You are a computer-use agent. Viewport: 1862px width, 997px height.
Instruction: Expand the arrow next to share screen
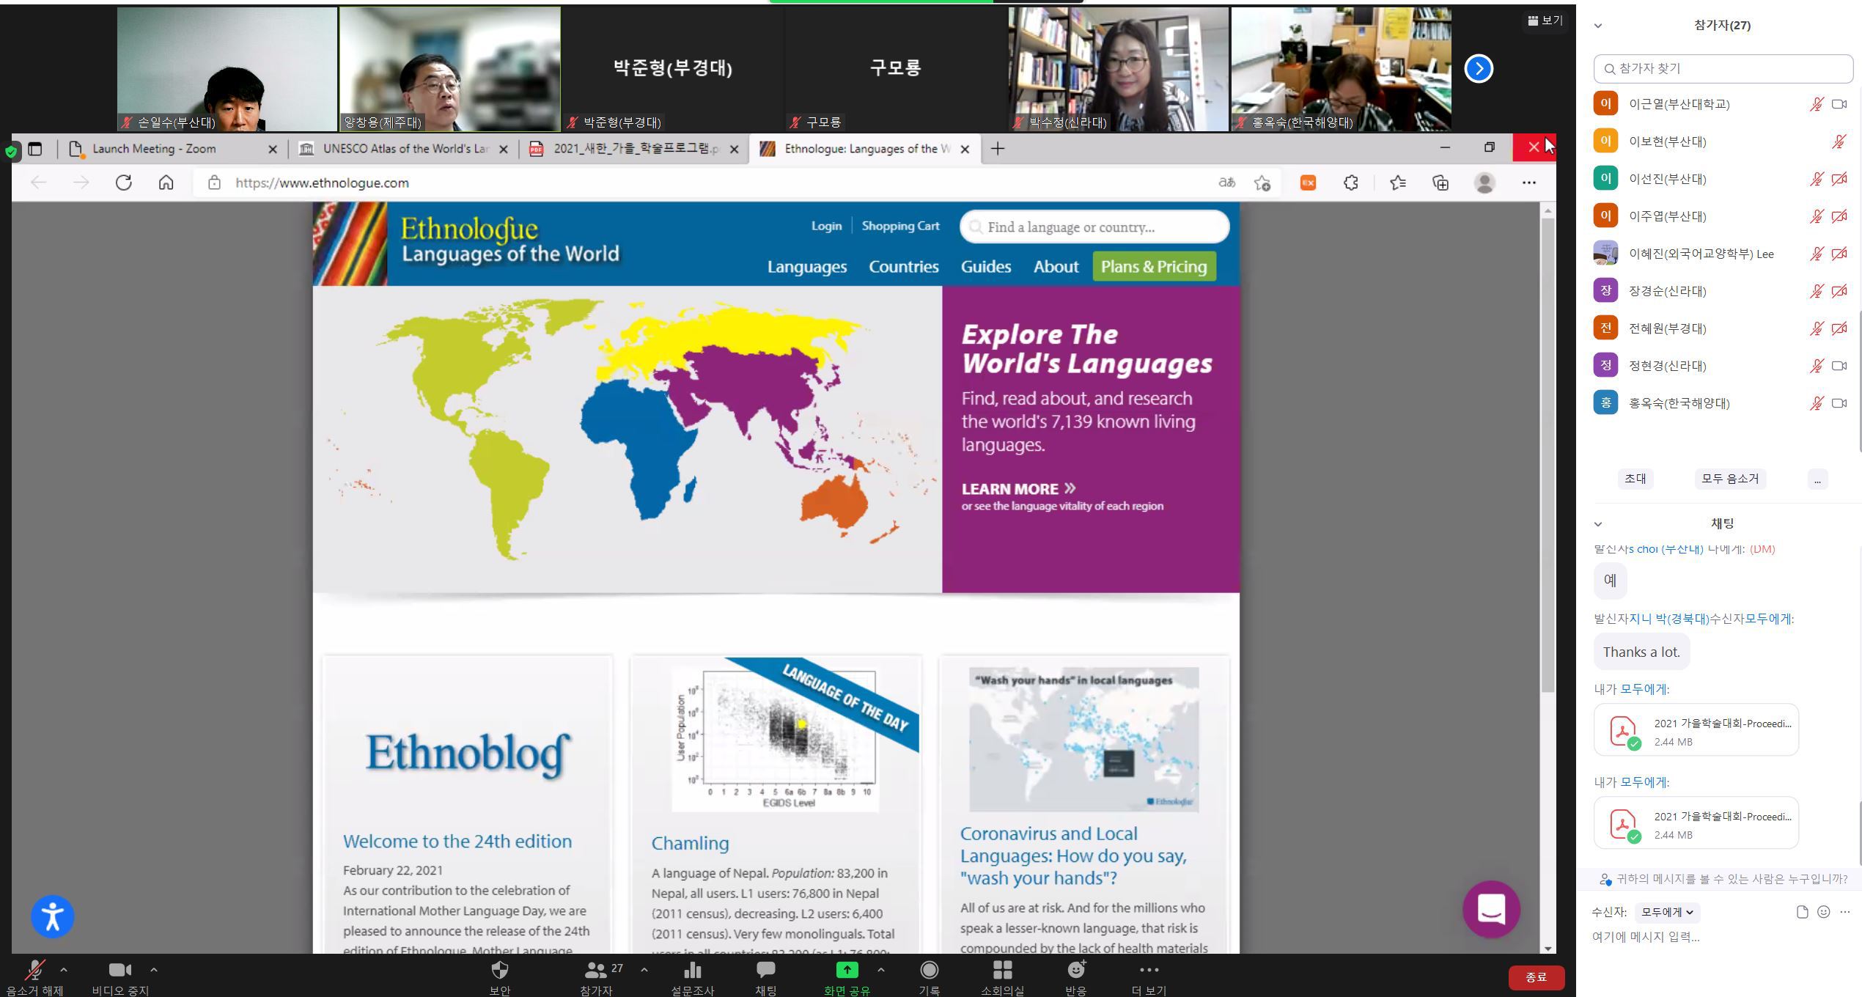pos(880,970)
